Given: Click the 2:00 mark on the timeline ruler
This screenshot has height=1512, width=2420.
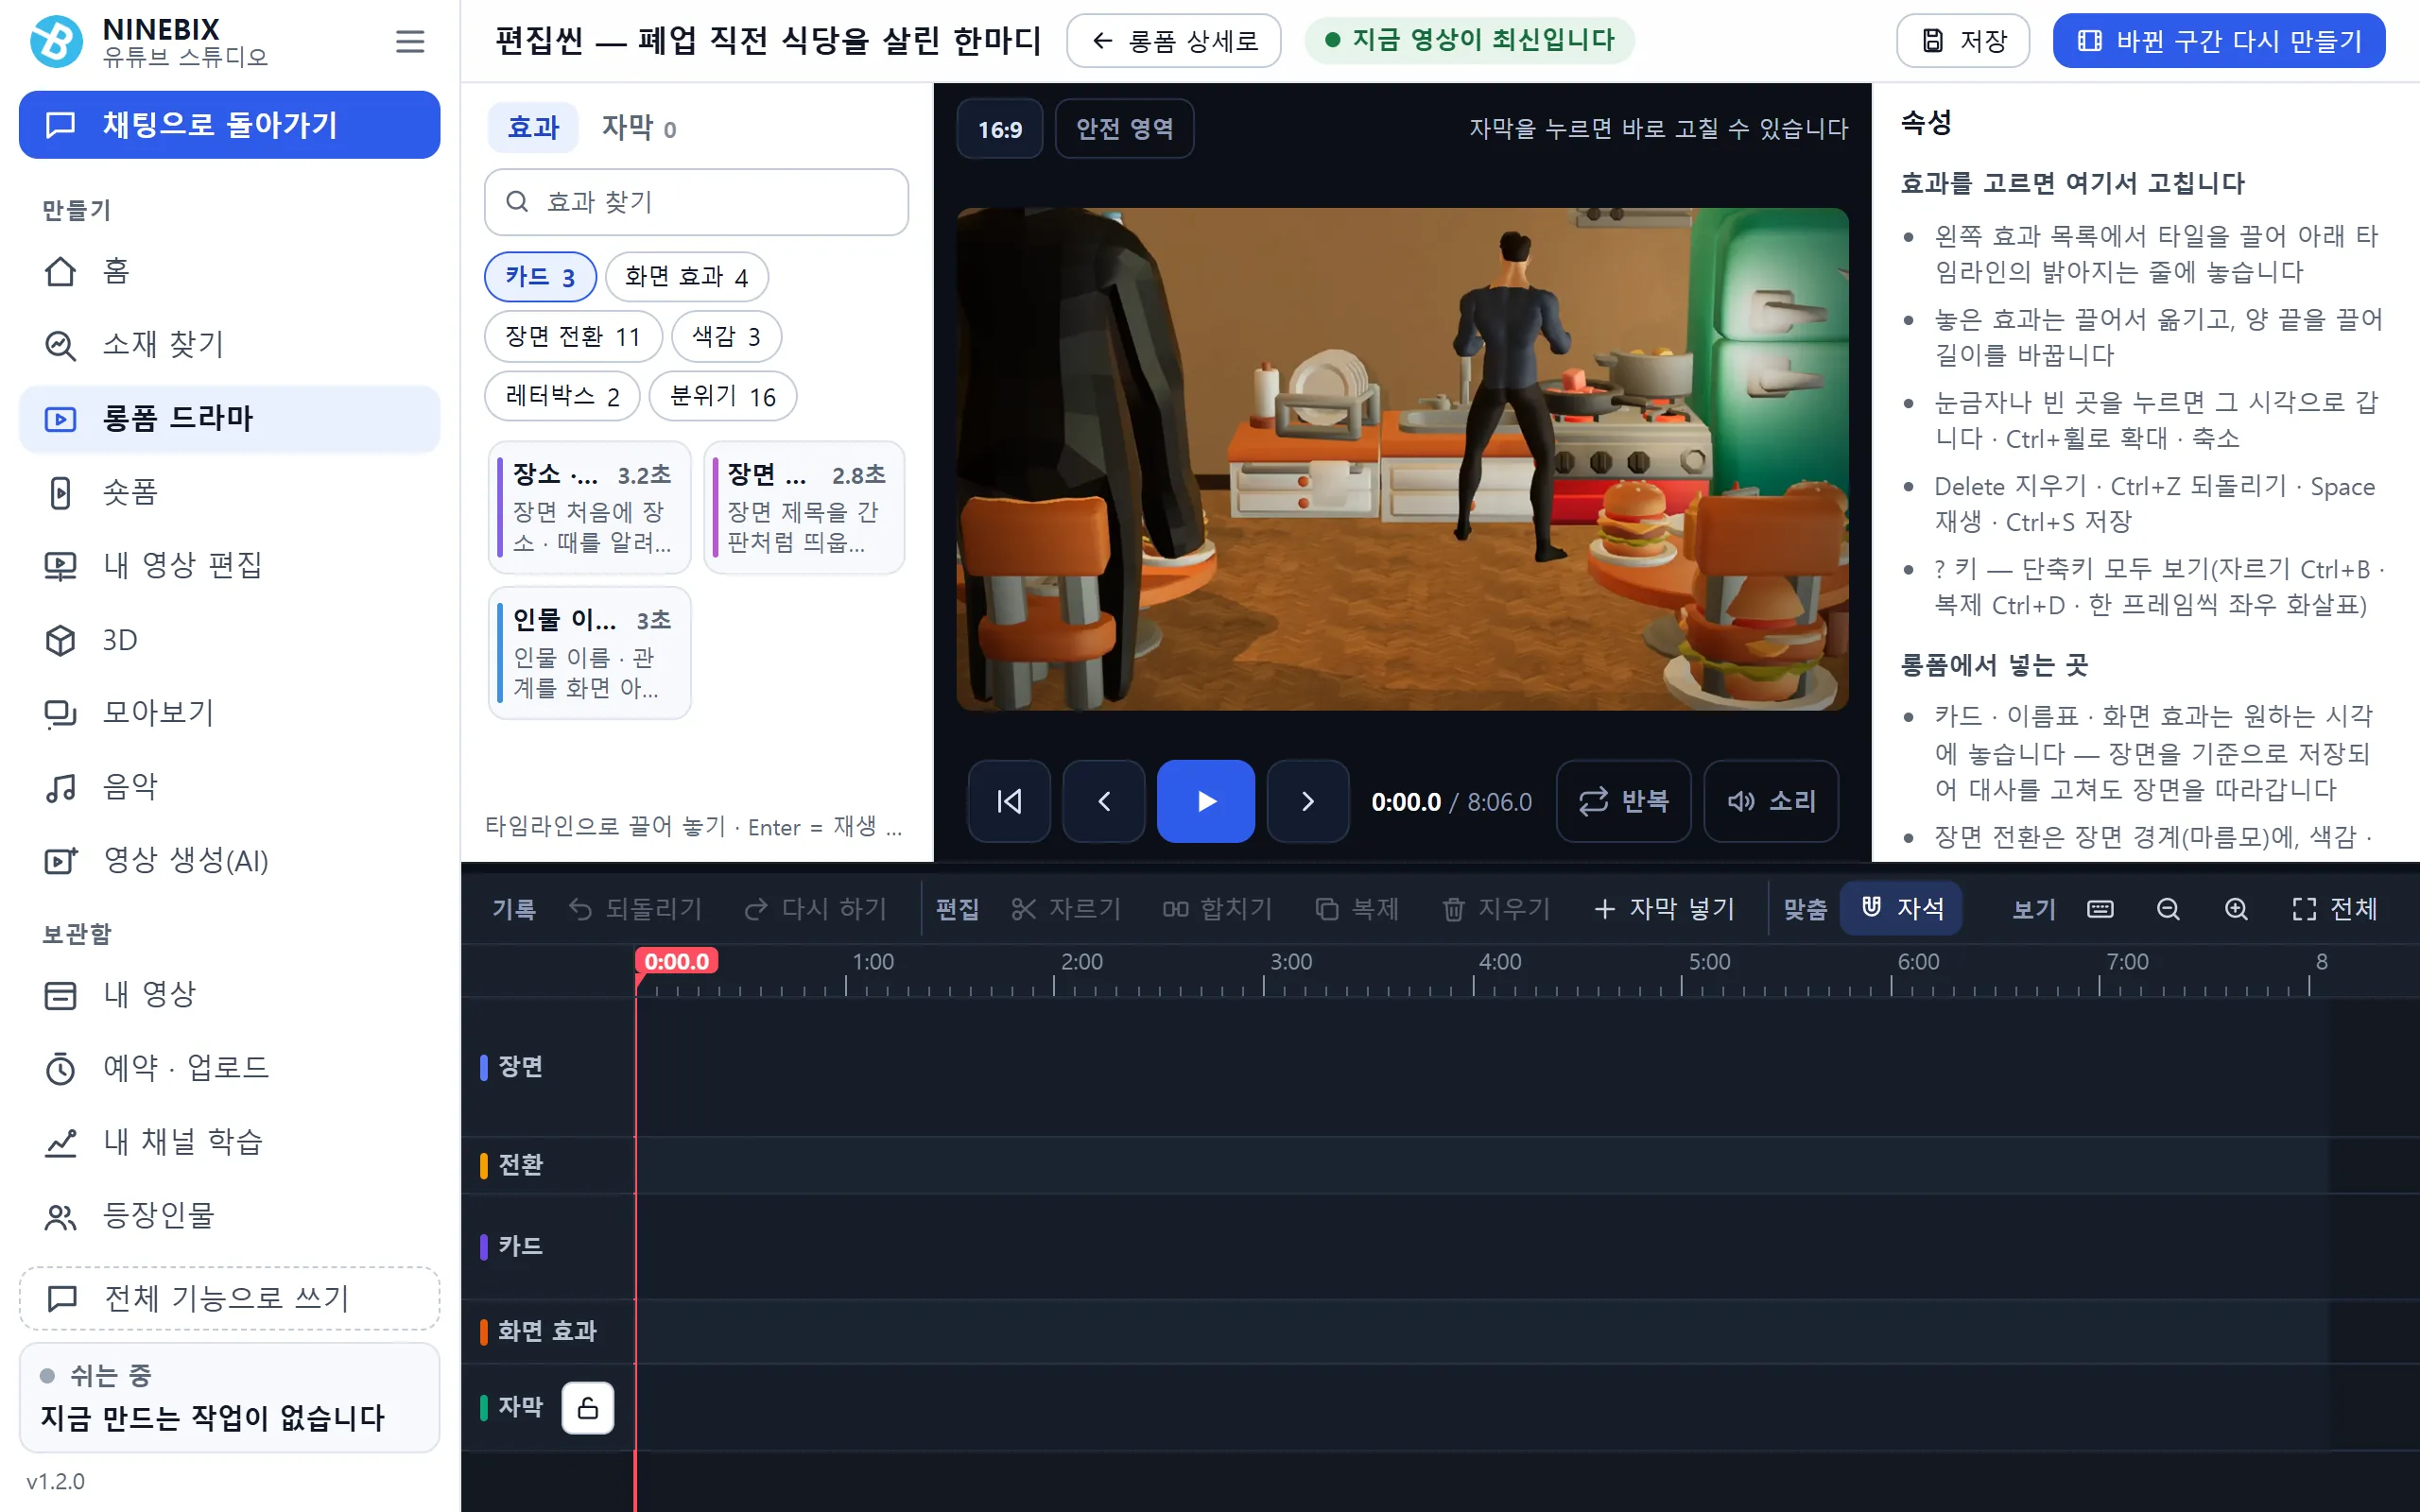Looking at the screenshot, I should coord(1081,962).
